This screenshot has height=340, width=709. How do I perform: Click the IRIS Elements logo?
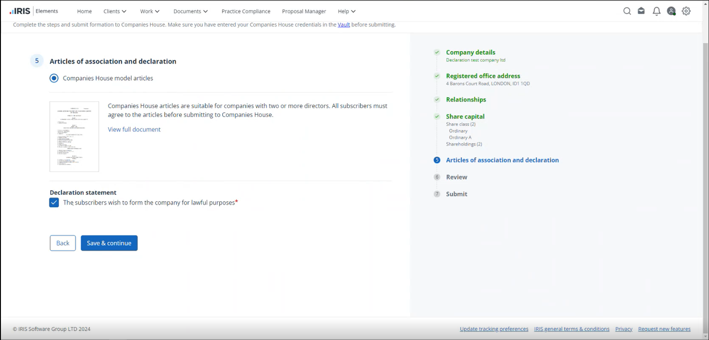point(34,11)
